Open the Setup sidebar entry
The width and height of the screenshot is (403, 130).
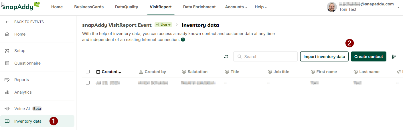37,51
